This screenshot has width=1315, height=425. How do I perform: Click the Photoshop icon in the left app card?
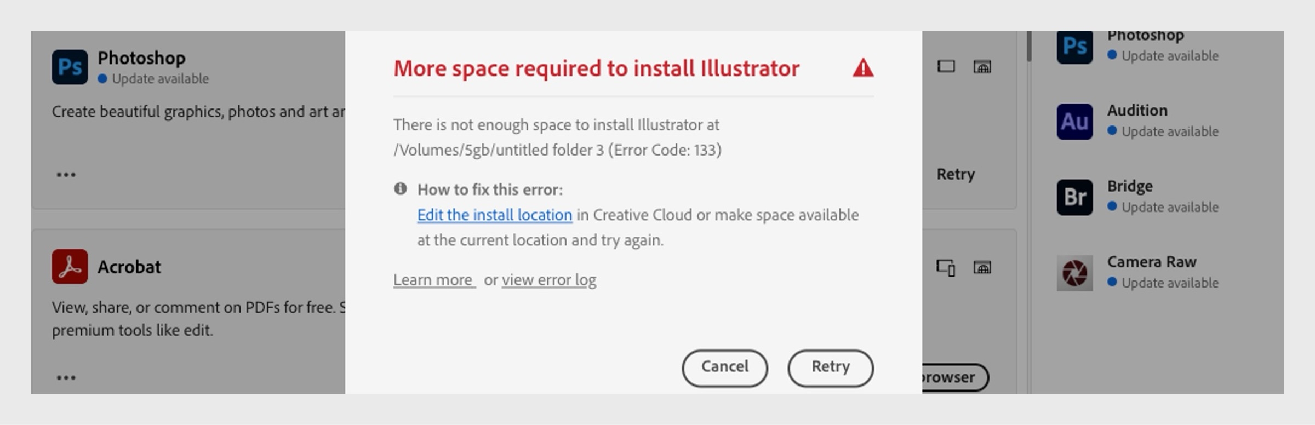(70, 67)
